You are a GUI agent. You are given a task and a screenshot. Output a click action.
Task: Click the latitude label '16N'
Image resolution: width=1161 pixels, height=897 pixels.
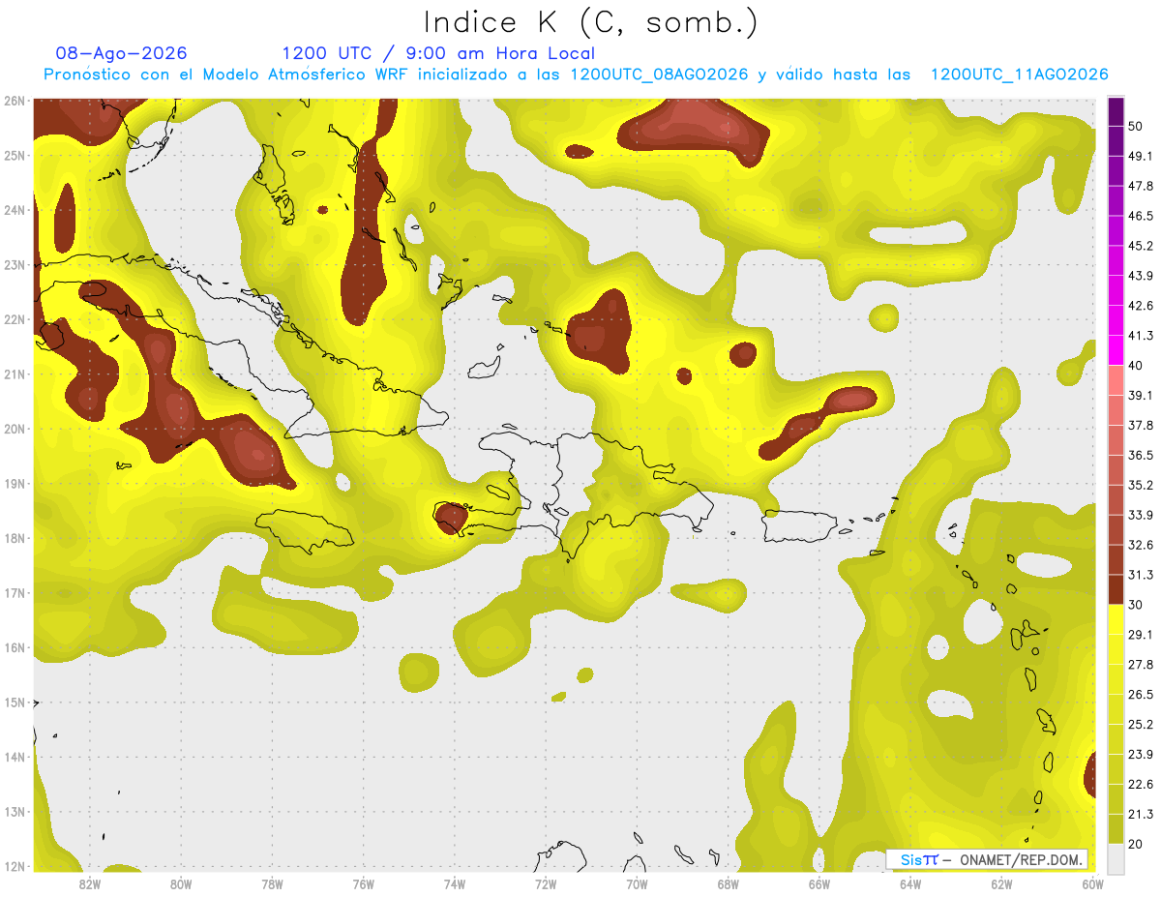(x=15, y=647)
